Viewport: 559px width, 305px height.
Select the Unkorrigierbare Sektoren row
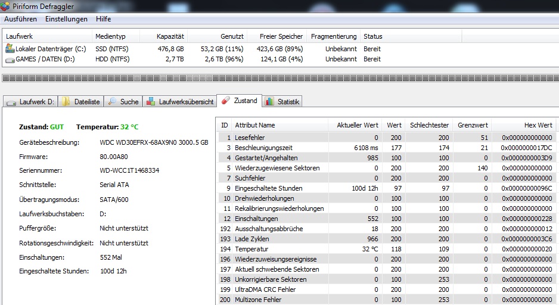[x=387, y=279]
